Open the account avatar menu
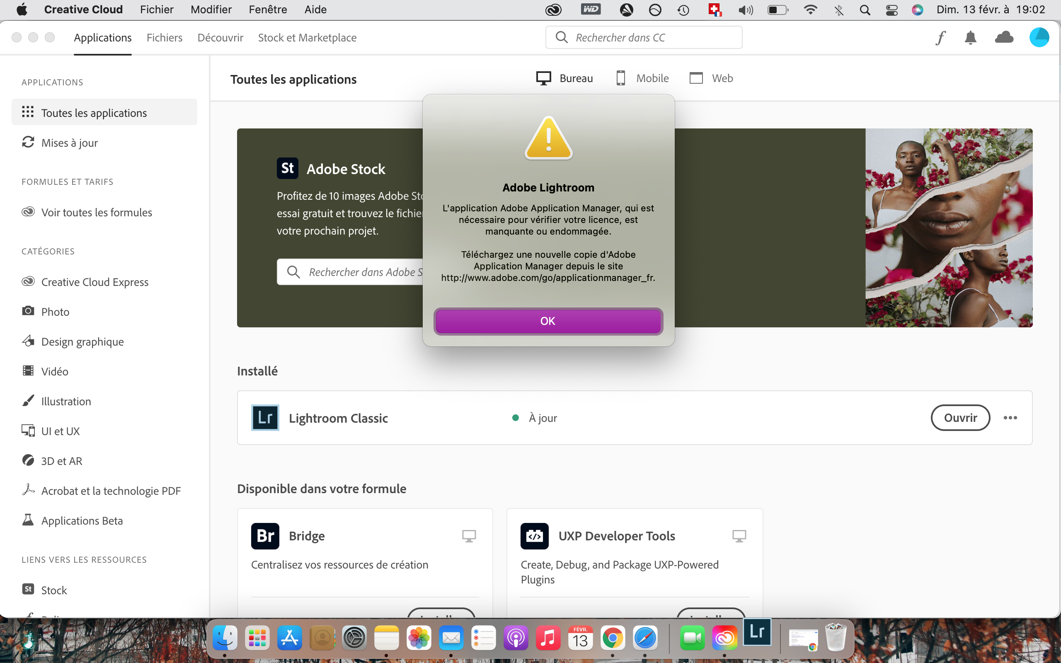The image size is (1061, 663). point(1039,37)
